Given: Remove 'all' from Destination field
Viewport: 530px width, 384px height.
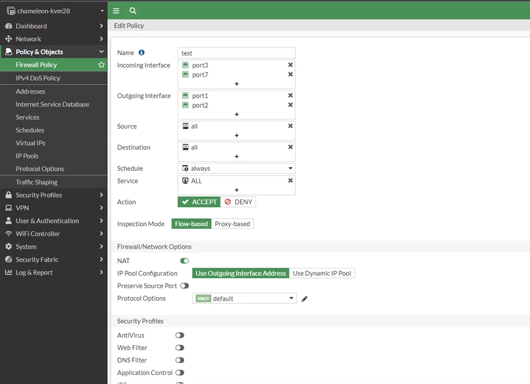Looking at the screenshot, I should point(290,147).
